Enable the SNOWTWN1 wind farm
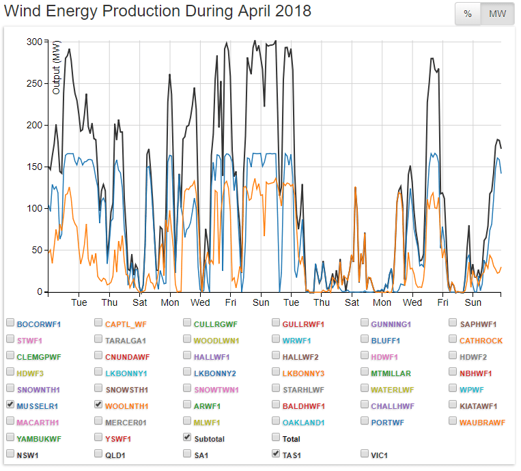This screenshot has width=521, height=471. (x=188, y=388)
